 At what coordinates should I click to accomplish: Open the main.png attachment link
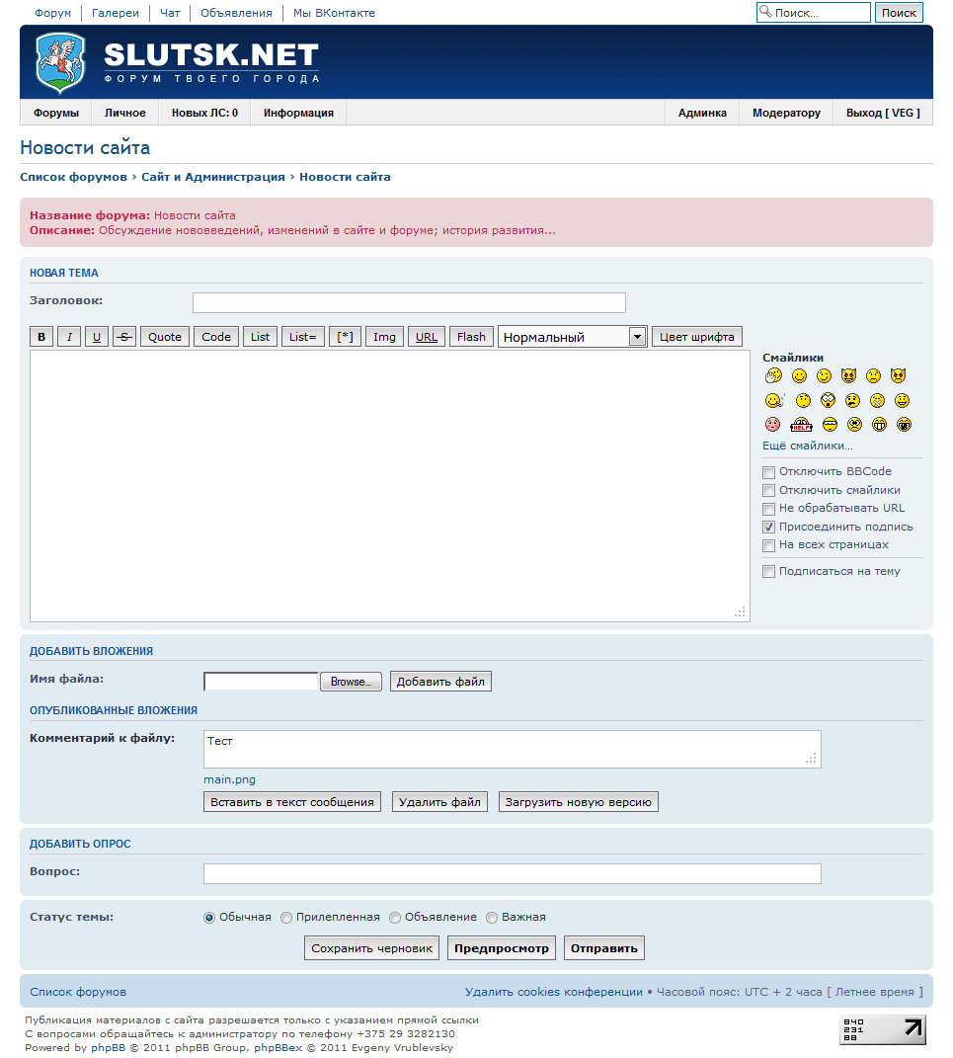pos(229,779)
